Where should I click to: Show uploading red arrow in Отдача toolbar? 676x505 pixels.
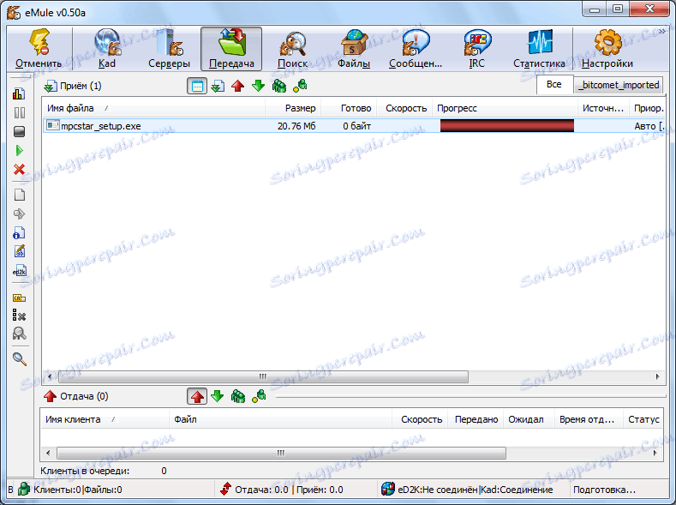coord(197,396)
